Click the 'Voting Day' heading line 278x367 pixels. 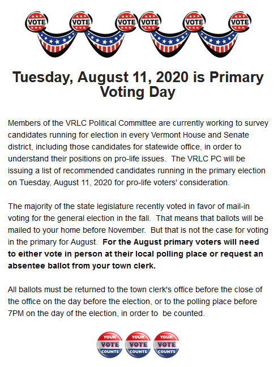click(138, 92)
